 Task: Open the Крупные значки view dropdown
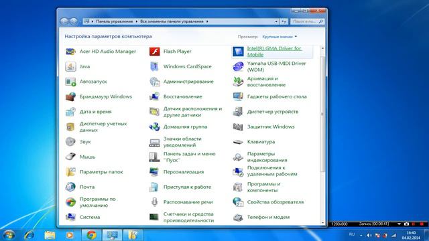[280, 37]
